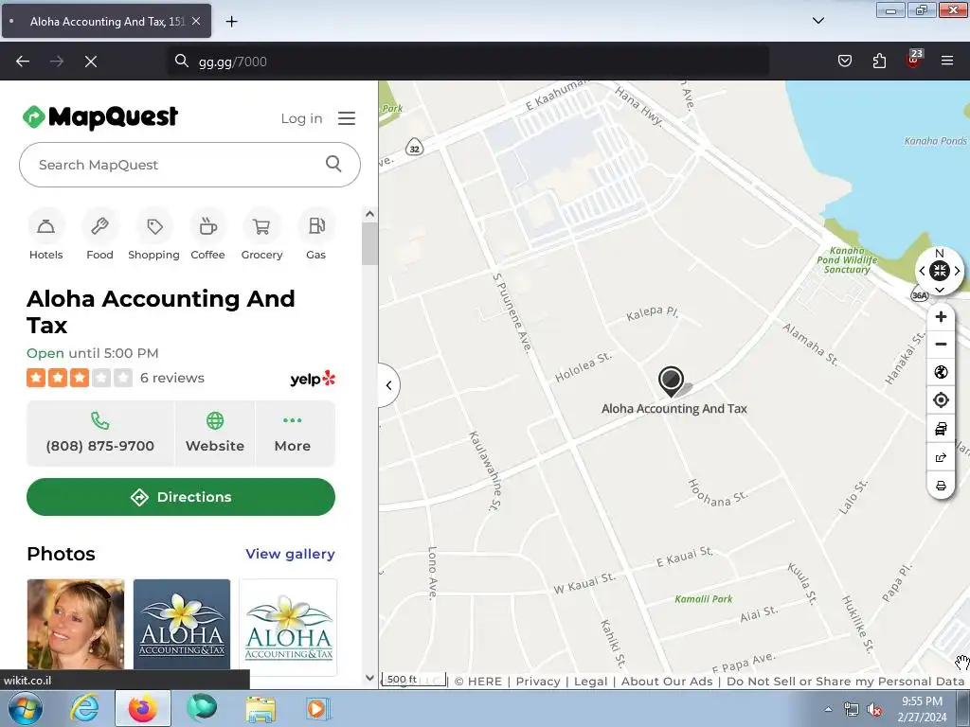Click the MapQuest logo
Viewport: 970px width, 727px height.
coord(100,116)
